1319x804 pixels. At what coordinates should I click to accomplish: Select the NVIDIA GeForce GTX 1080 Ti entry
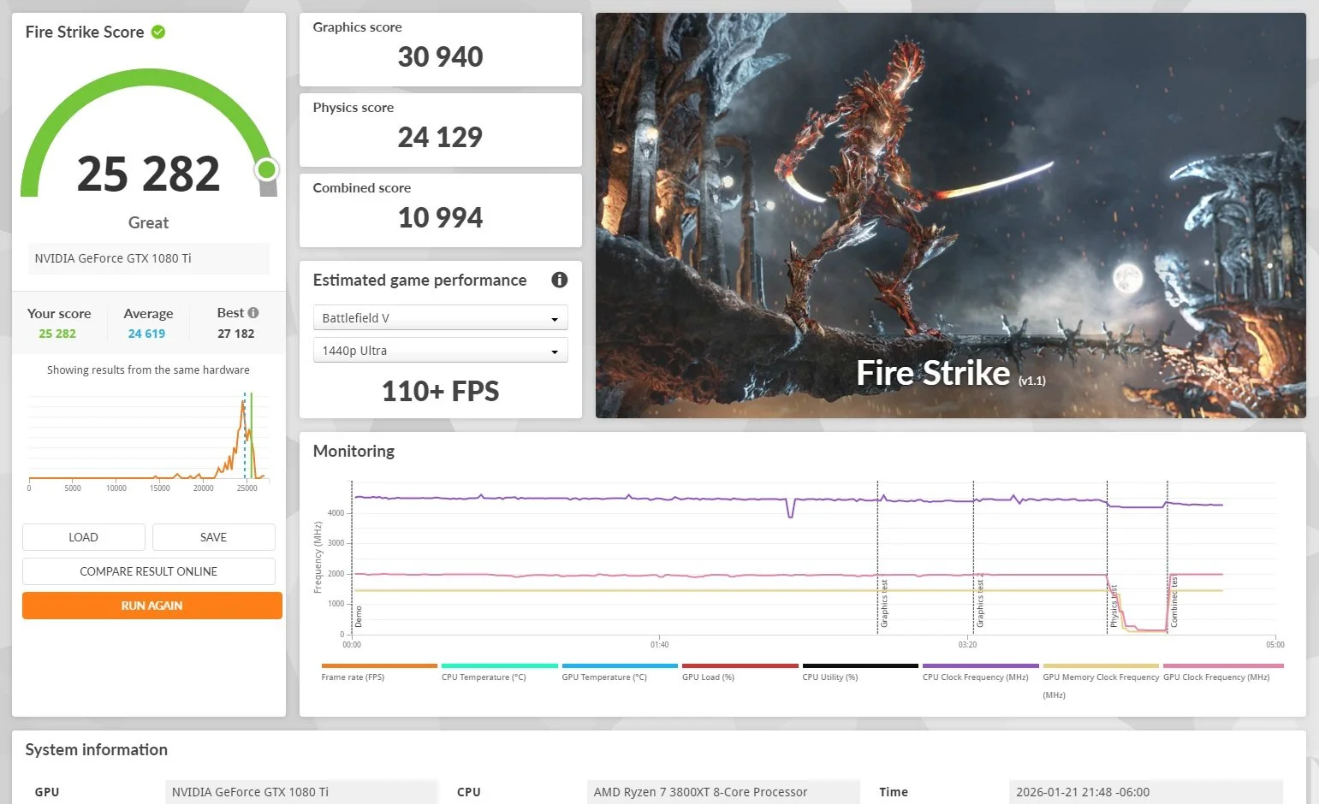(148, 258)
